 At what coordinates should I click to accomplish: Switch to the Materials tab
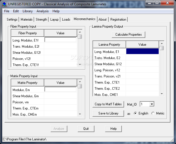[27, 19]
